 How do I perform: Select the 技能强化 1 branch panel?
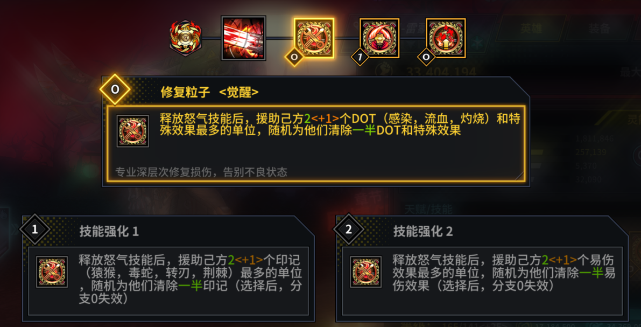click(168, 268)
